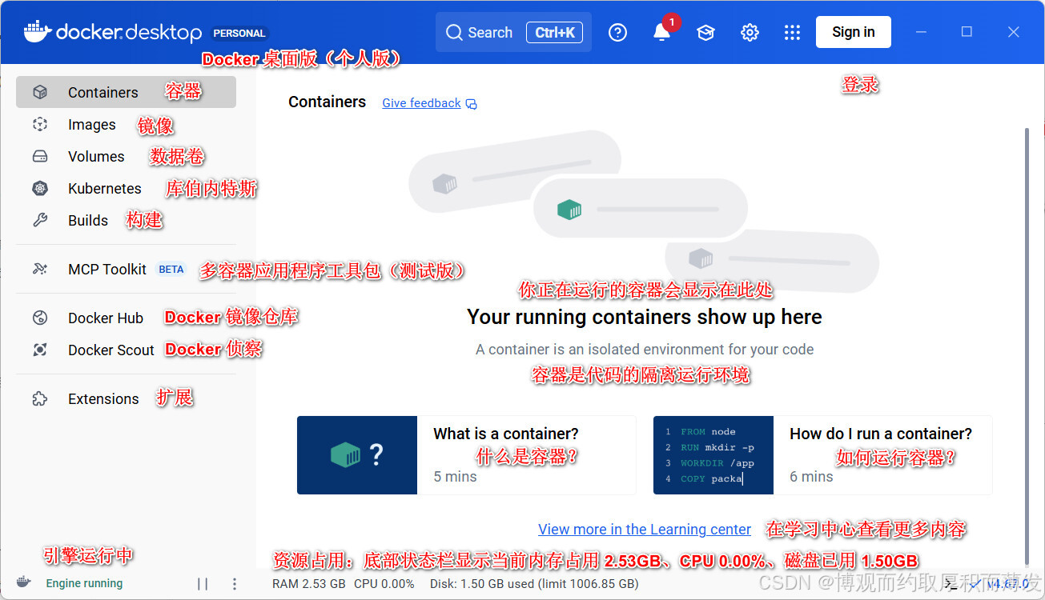
Task: Click the Sign in button
Action: [853, 32]
